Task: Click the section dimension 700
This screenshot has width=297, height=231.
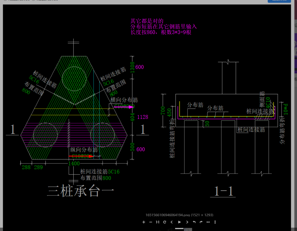Action: click(163, 110)
